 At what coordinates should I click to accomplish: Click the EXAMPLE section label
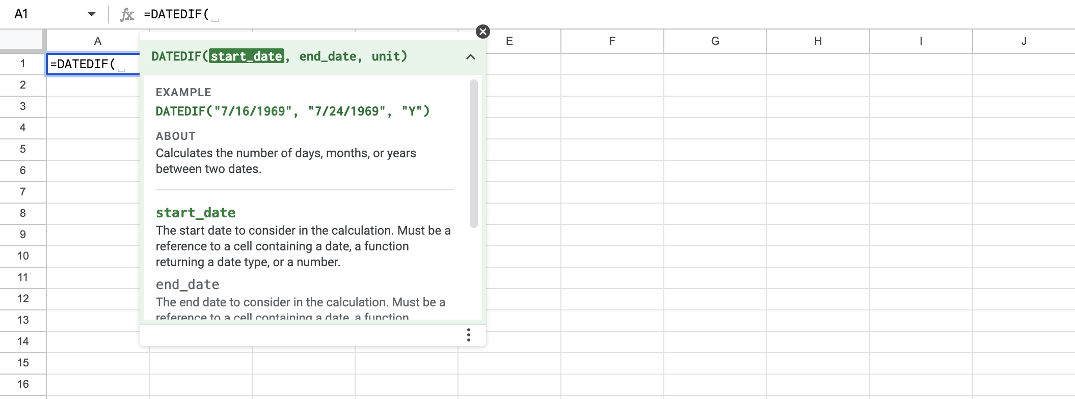(x=183, y=93)
